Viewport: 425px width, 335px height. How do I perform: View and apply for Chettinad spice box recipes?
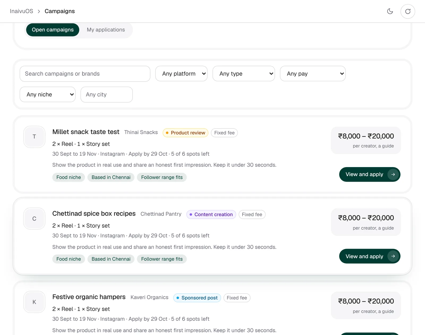tap(370, 256)
